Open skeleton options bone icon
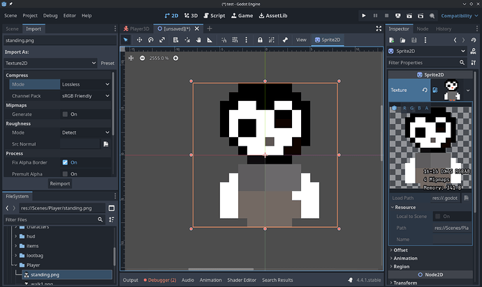The image size is (482, 287). pyautogui.click(x=285, y=40)
